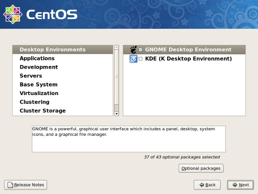The width and height of the screenshot is (258, 194).
Task: Open the Servers category
Action: (x=63, y=76)
